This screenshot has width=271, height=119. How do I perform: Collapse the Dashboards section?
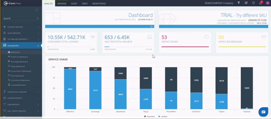pos(38,46)
